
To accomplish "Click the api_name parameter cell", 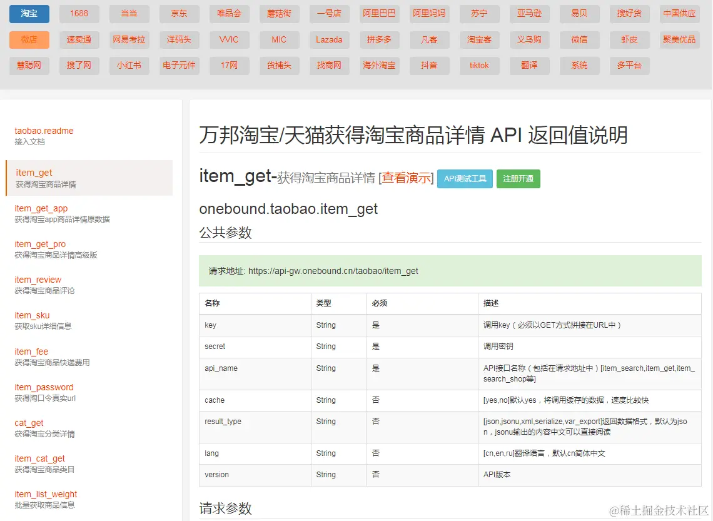I will [255, 373].
